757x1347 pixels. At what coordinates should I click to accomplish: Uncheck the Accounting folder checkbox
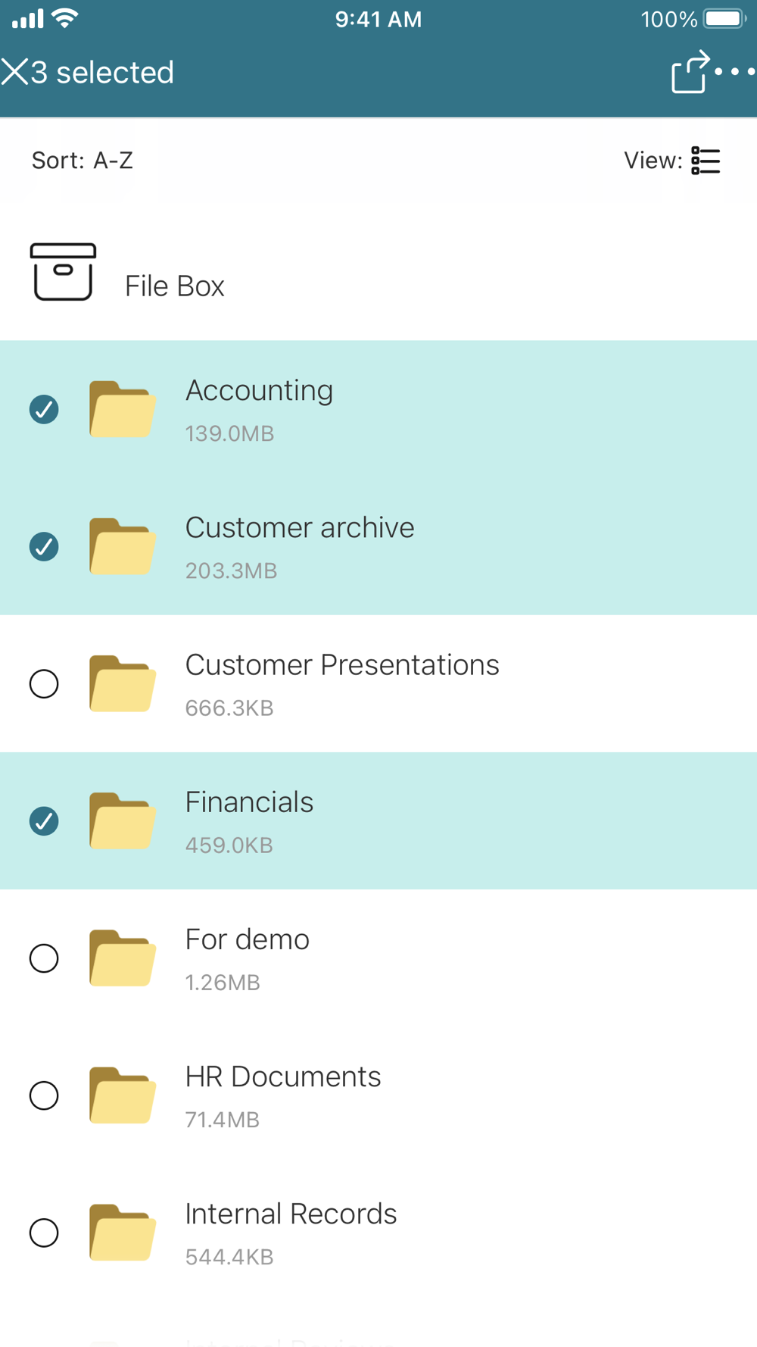pos(44,409)
